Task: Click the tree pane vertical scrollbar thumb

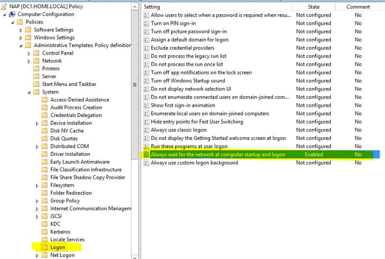Action: (x=135, y=85)
